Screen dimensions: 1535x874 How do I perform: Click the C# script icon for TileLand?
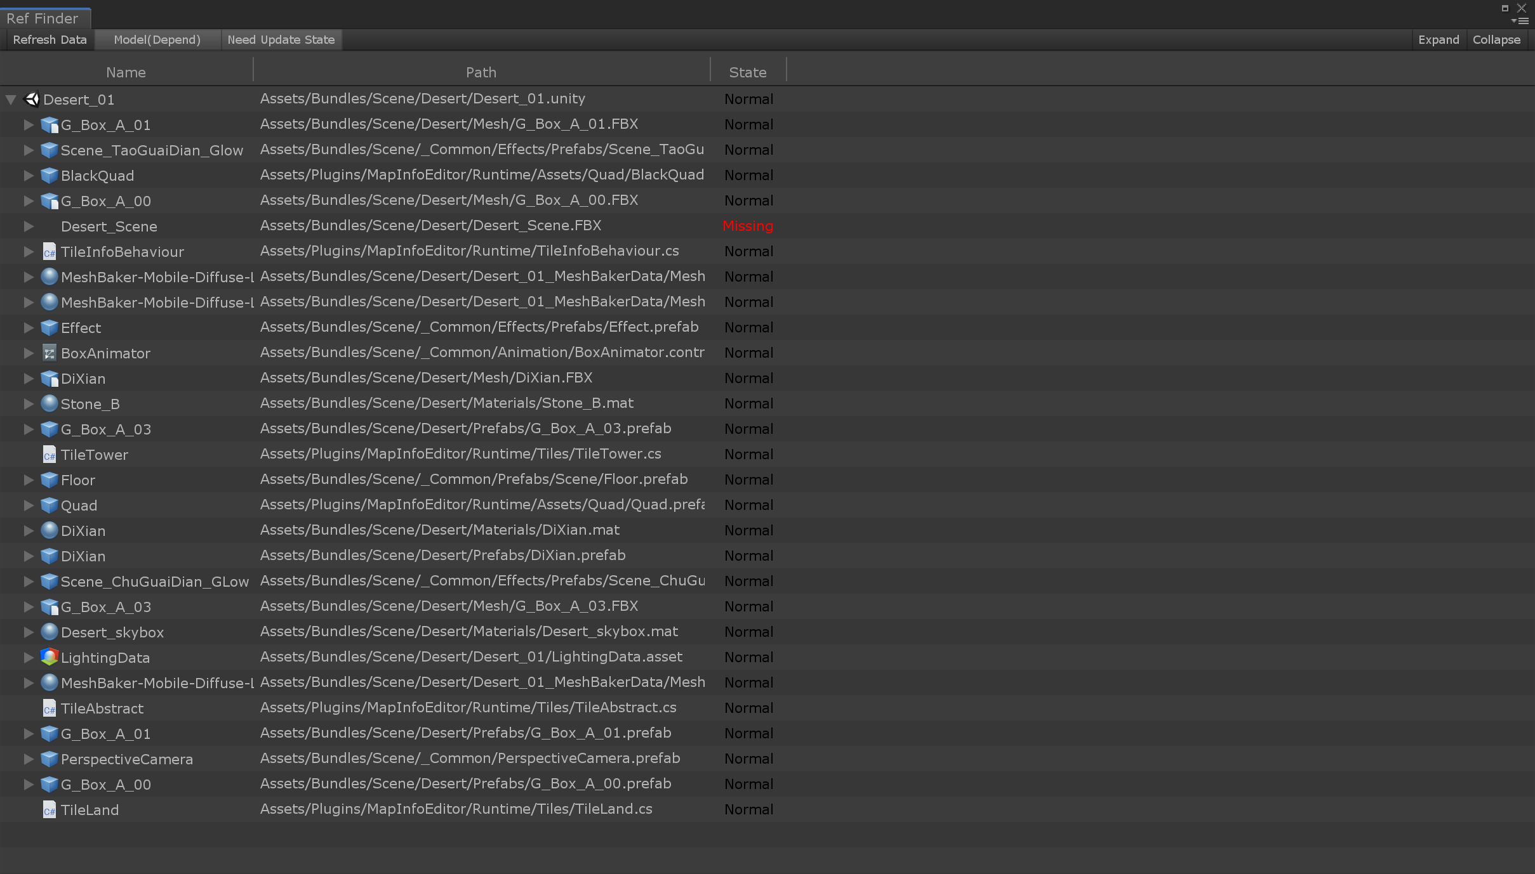pos(50,810)
